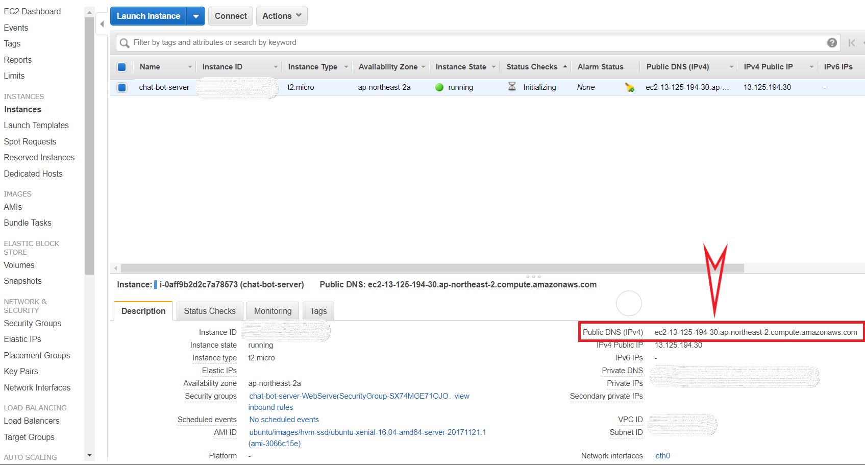Open the Launch Instance dropdown arrow
This screenshot has height=465, width=865.
click(196, 16)
